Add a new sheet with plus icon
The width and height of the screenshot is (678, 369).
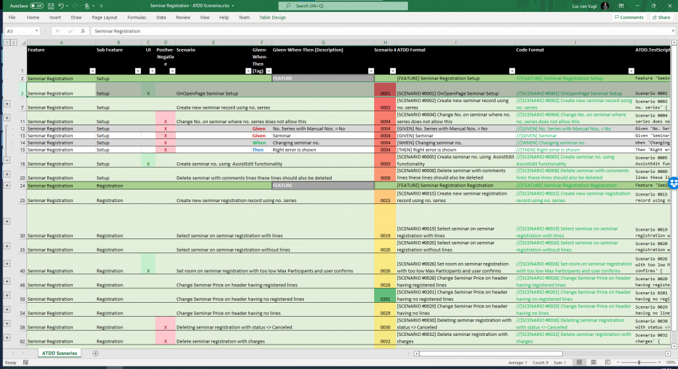[95, 353]
